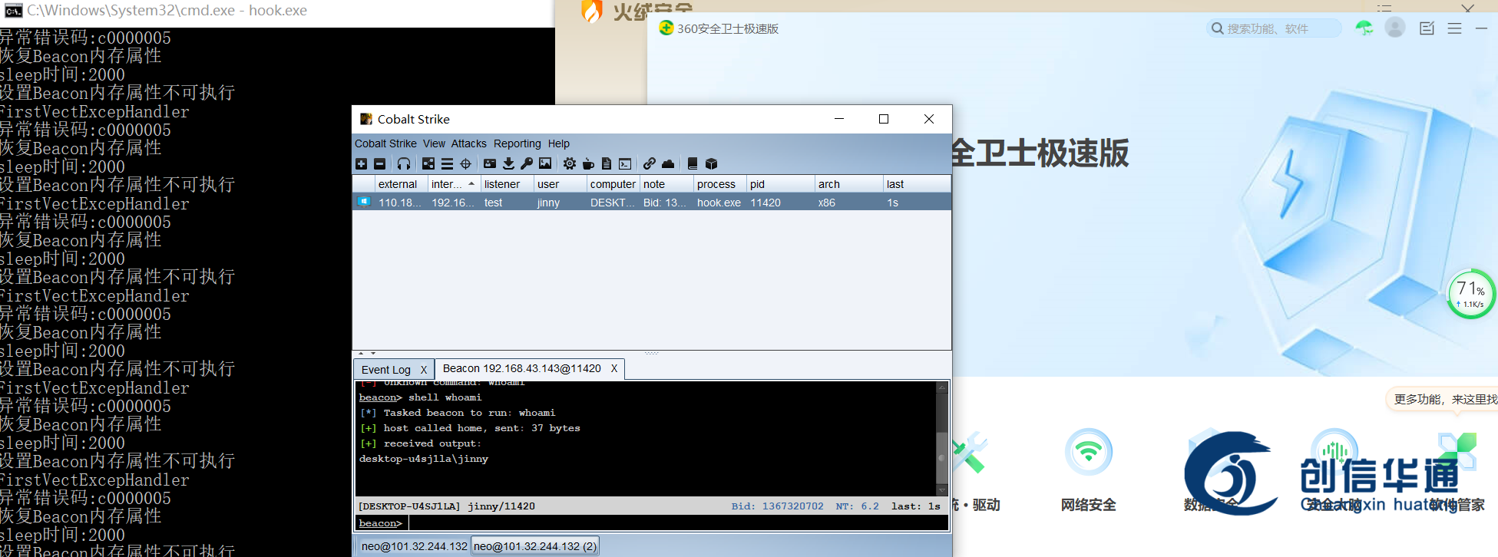The height and width of the screenshot is (557, 1498).
Task: Open the hamburger menu in 360 window
Action: click(x=1454, y=28)
